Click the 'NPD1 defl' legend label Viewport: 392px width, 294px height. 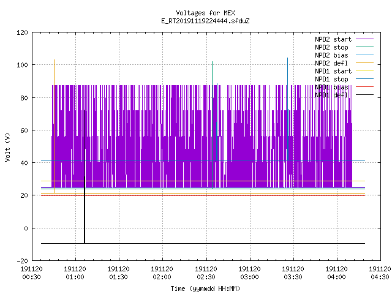coord(331,96)
